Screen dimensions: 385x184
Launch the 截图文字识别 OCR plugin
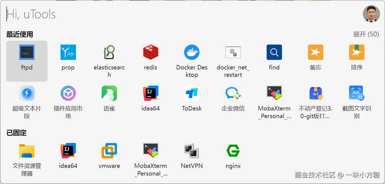click(357, 93)
